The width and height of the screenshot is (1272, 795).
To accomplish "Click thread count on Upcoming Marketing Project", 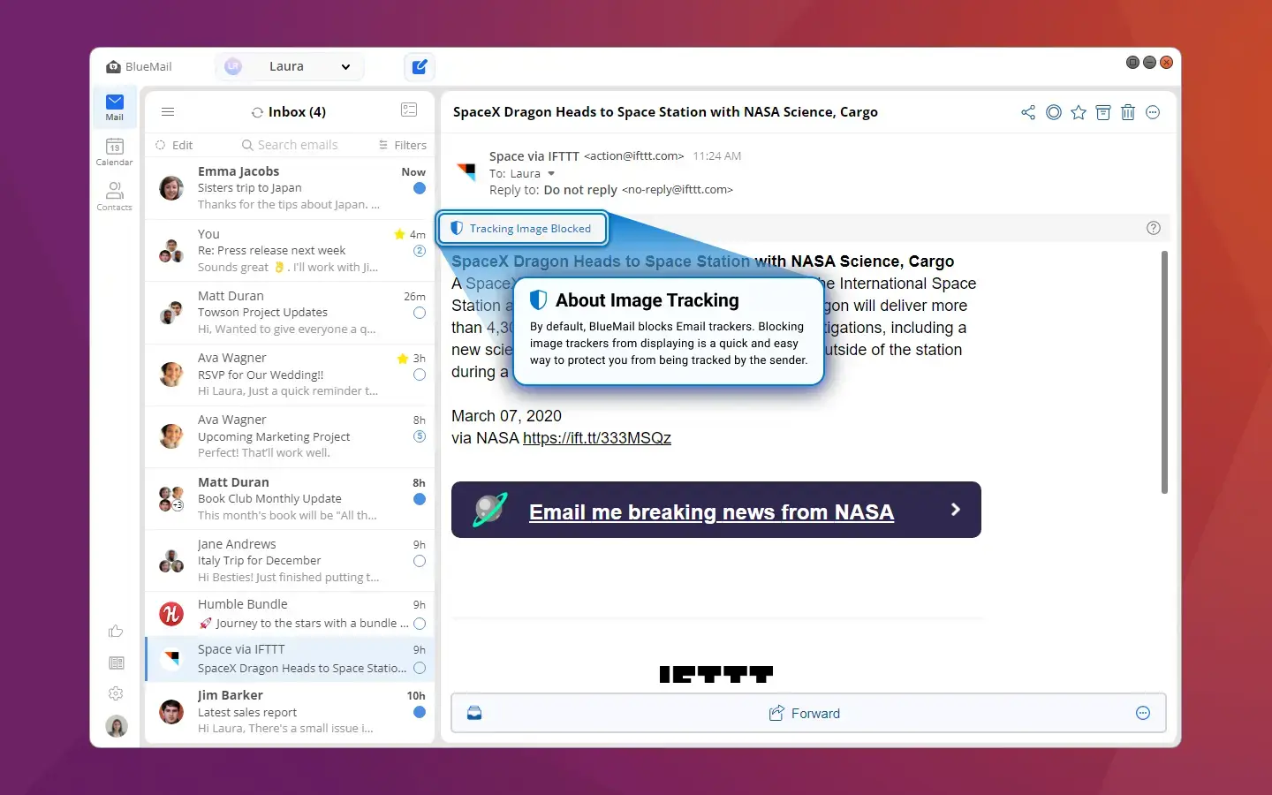I will (x=420, y=436).
